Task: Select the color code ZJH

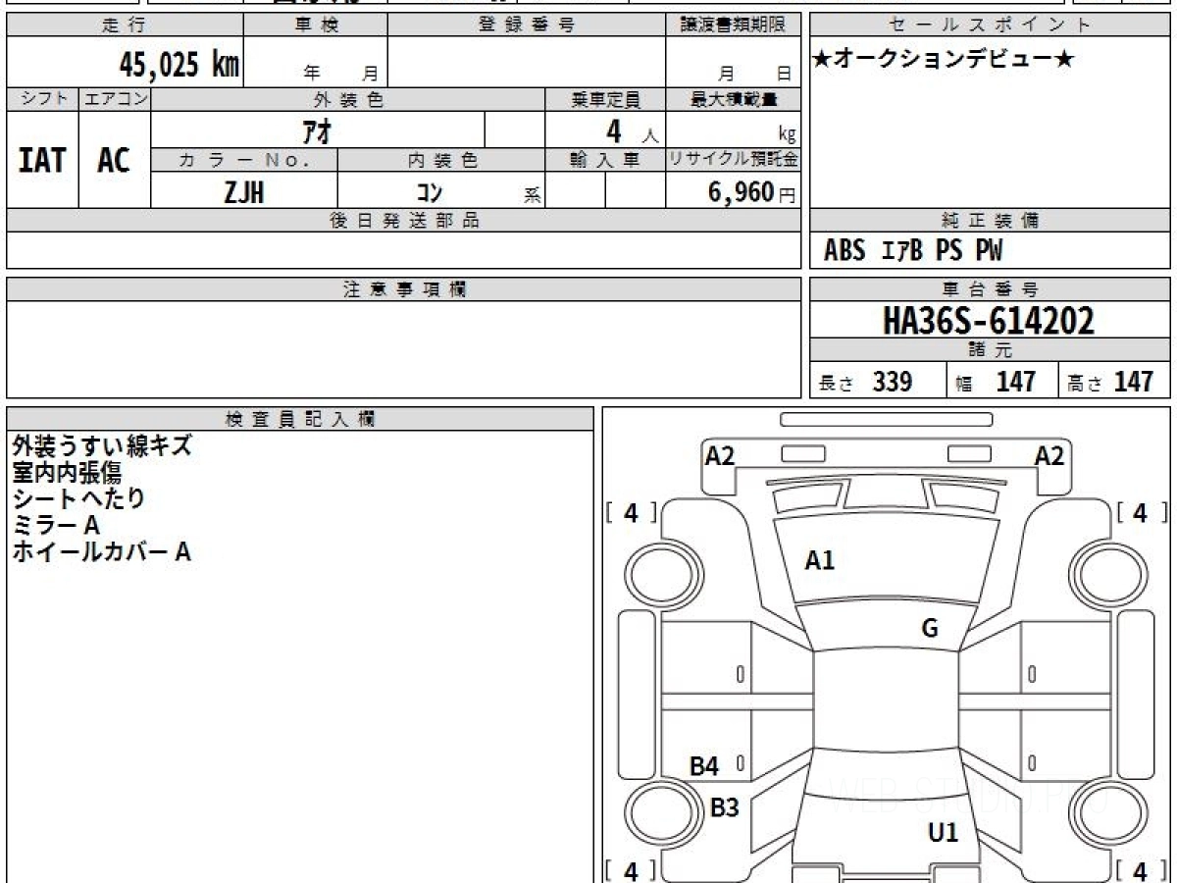Action: click(x=243, y=192)
